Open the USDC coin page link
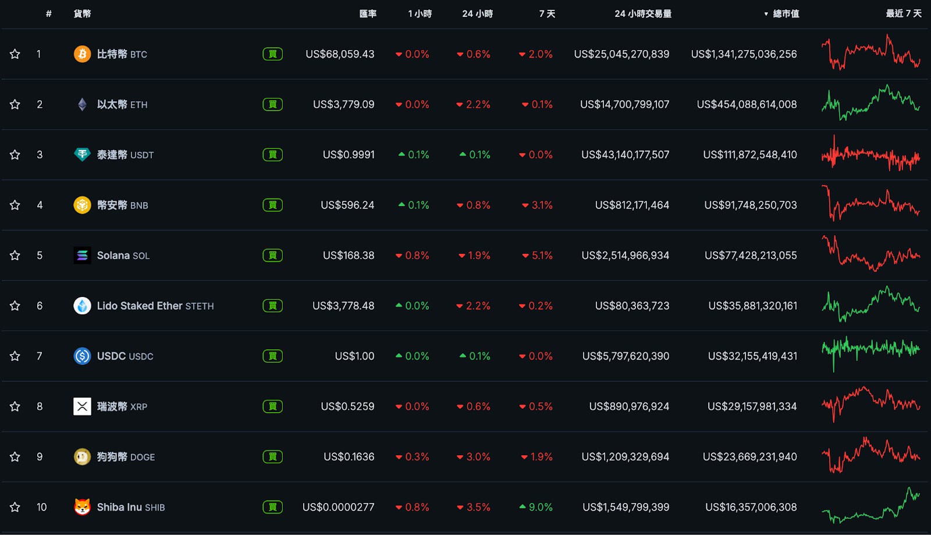This screenshot has width=931, height=535. pyautogui.click(x=125, y=356)
